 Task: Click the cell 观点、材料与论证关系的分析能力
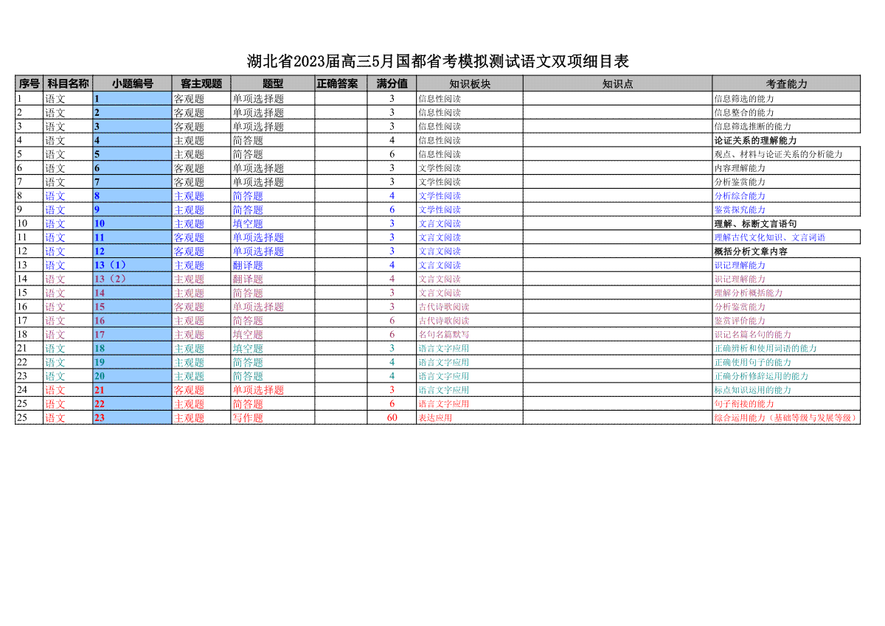786,154
